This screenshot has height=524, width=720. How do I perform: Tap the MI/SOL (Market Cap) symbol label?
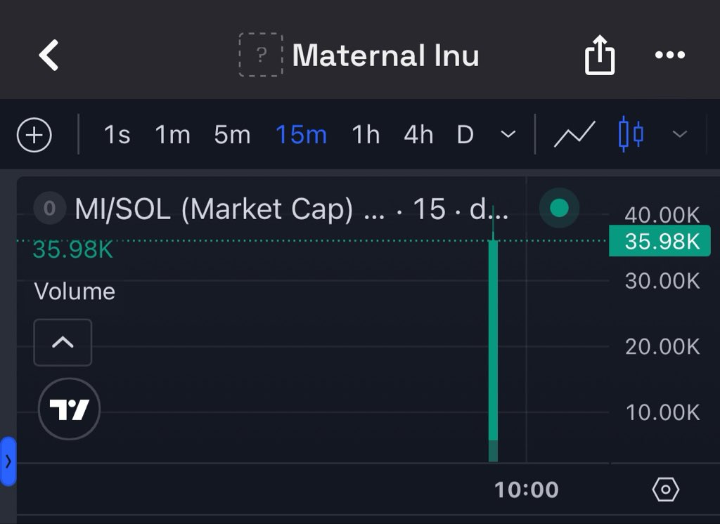pyautogui.click(x=214, y=209)
